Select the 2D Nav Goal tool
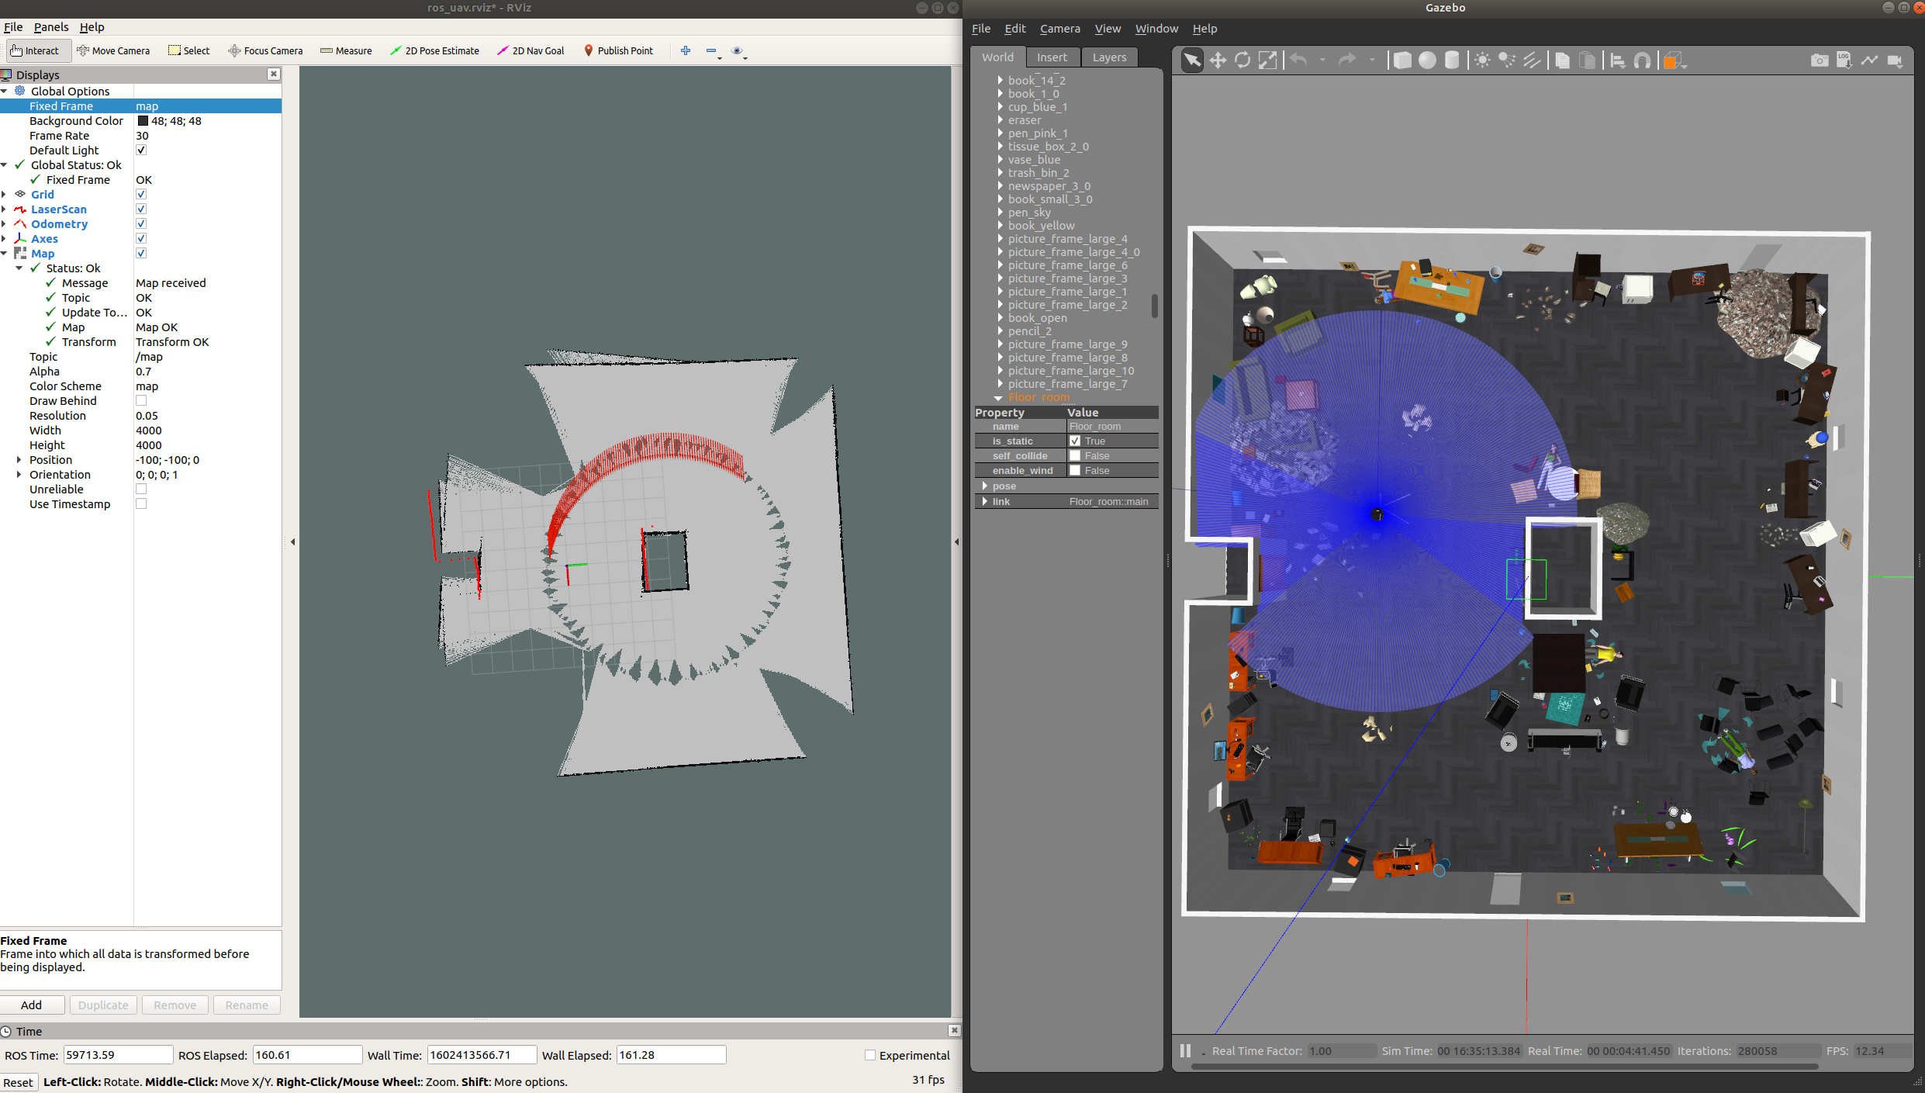 [530, 50]
